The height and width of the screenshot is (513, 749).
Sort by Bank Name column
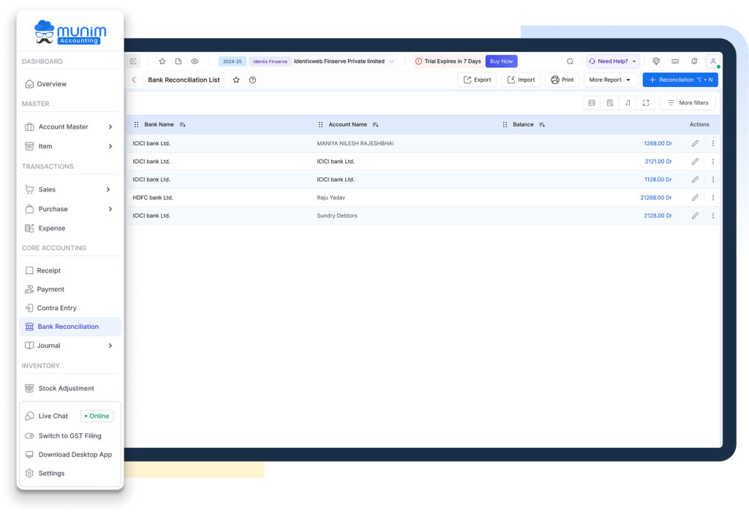pos(182,124)
